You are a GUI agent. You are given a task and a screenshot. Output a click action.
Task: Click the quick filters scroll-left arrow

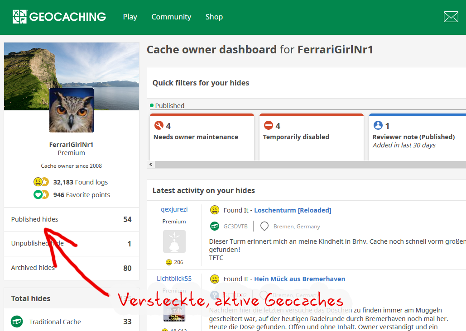pos(151,164)
